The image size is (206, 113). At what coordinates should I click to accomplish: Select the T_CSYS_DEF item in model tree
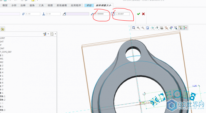6,52
